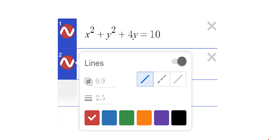Screen dimensions: 269x140
Task: Choose the red color swatch
Action: click(x=92, y=118)
